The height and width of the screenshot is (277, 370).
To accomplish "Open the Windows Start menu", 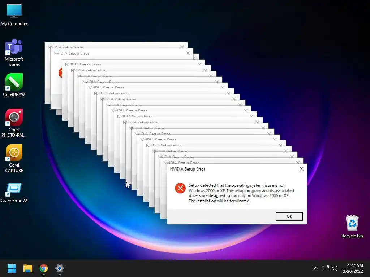I will tap(12, 268).
